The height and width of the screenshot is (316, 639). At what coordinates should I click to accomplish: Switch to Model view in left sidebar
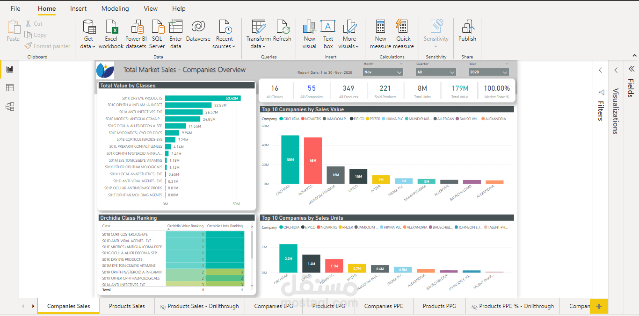click(10, 107)
